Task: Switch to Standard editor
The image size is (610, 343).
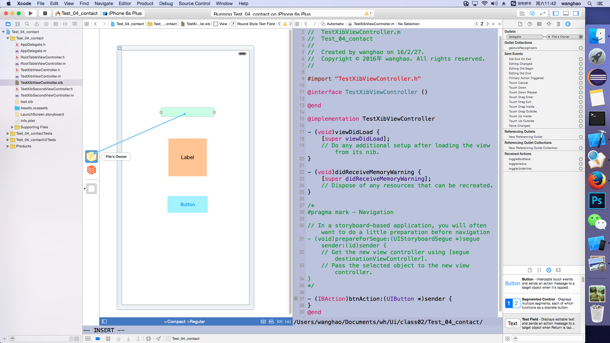Action: click(x=522, y=13)
